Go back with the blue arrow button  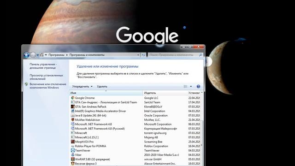pos(27,55)
